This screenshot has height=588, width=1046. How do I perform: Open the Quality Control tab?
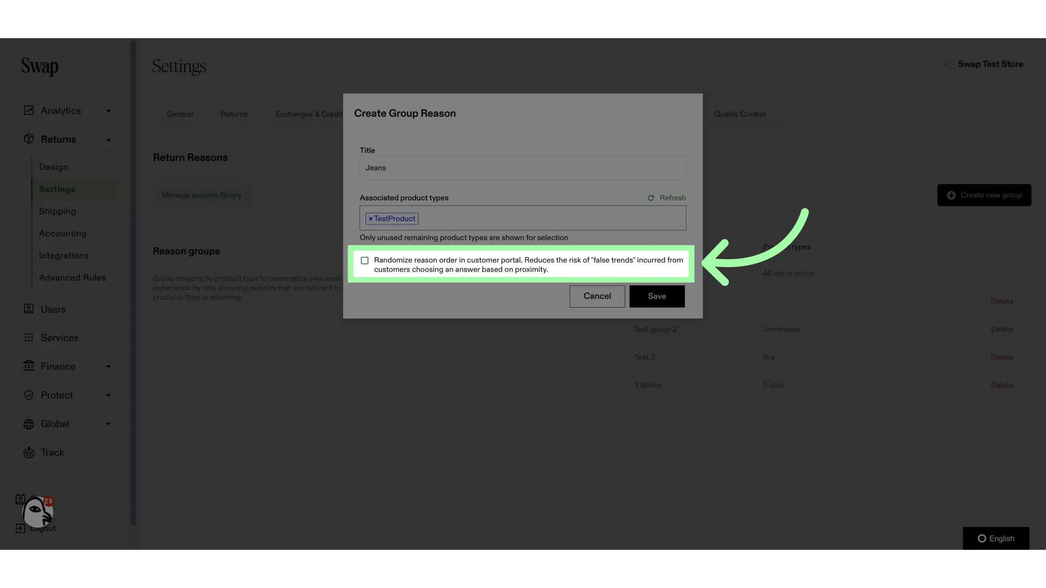740,114
